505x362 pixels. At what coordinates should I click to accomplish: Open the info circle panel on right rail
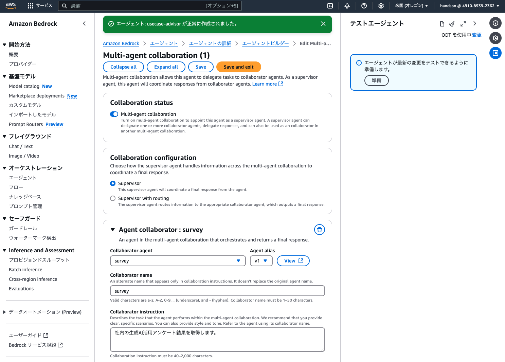point(495,23)
